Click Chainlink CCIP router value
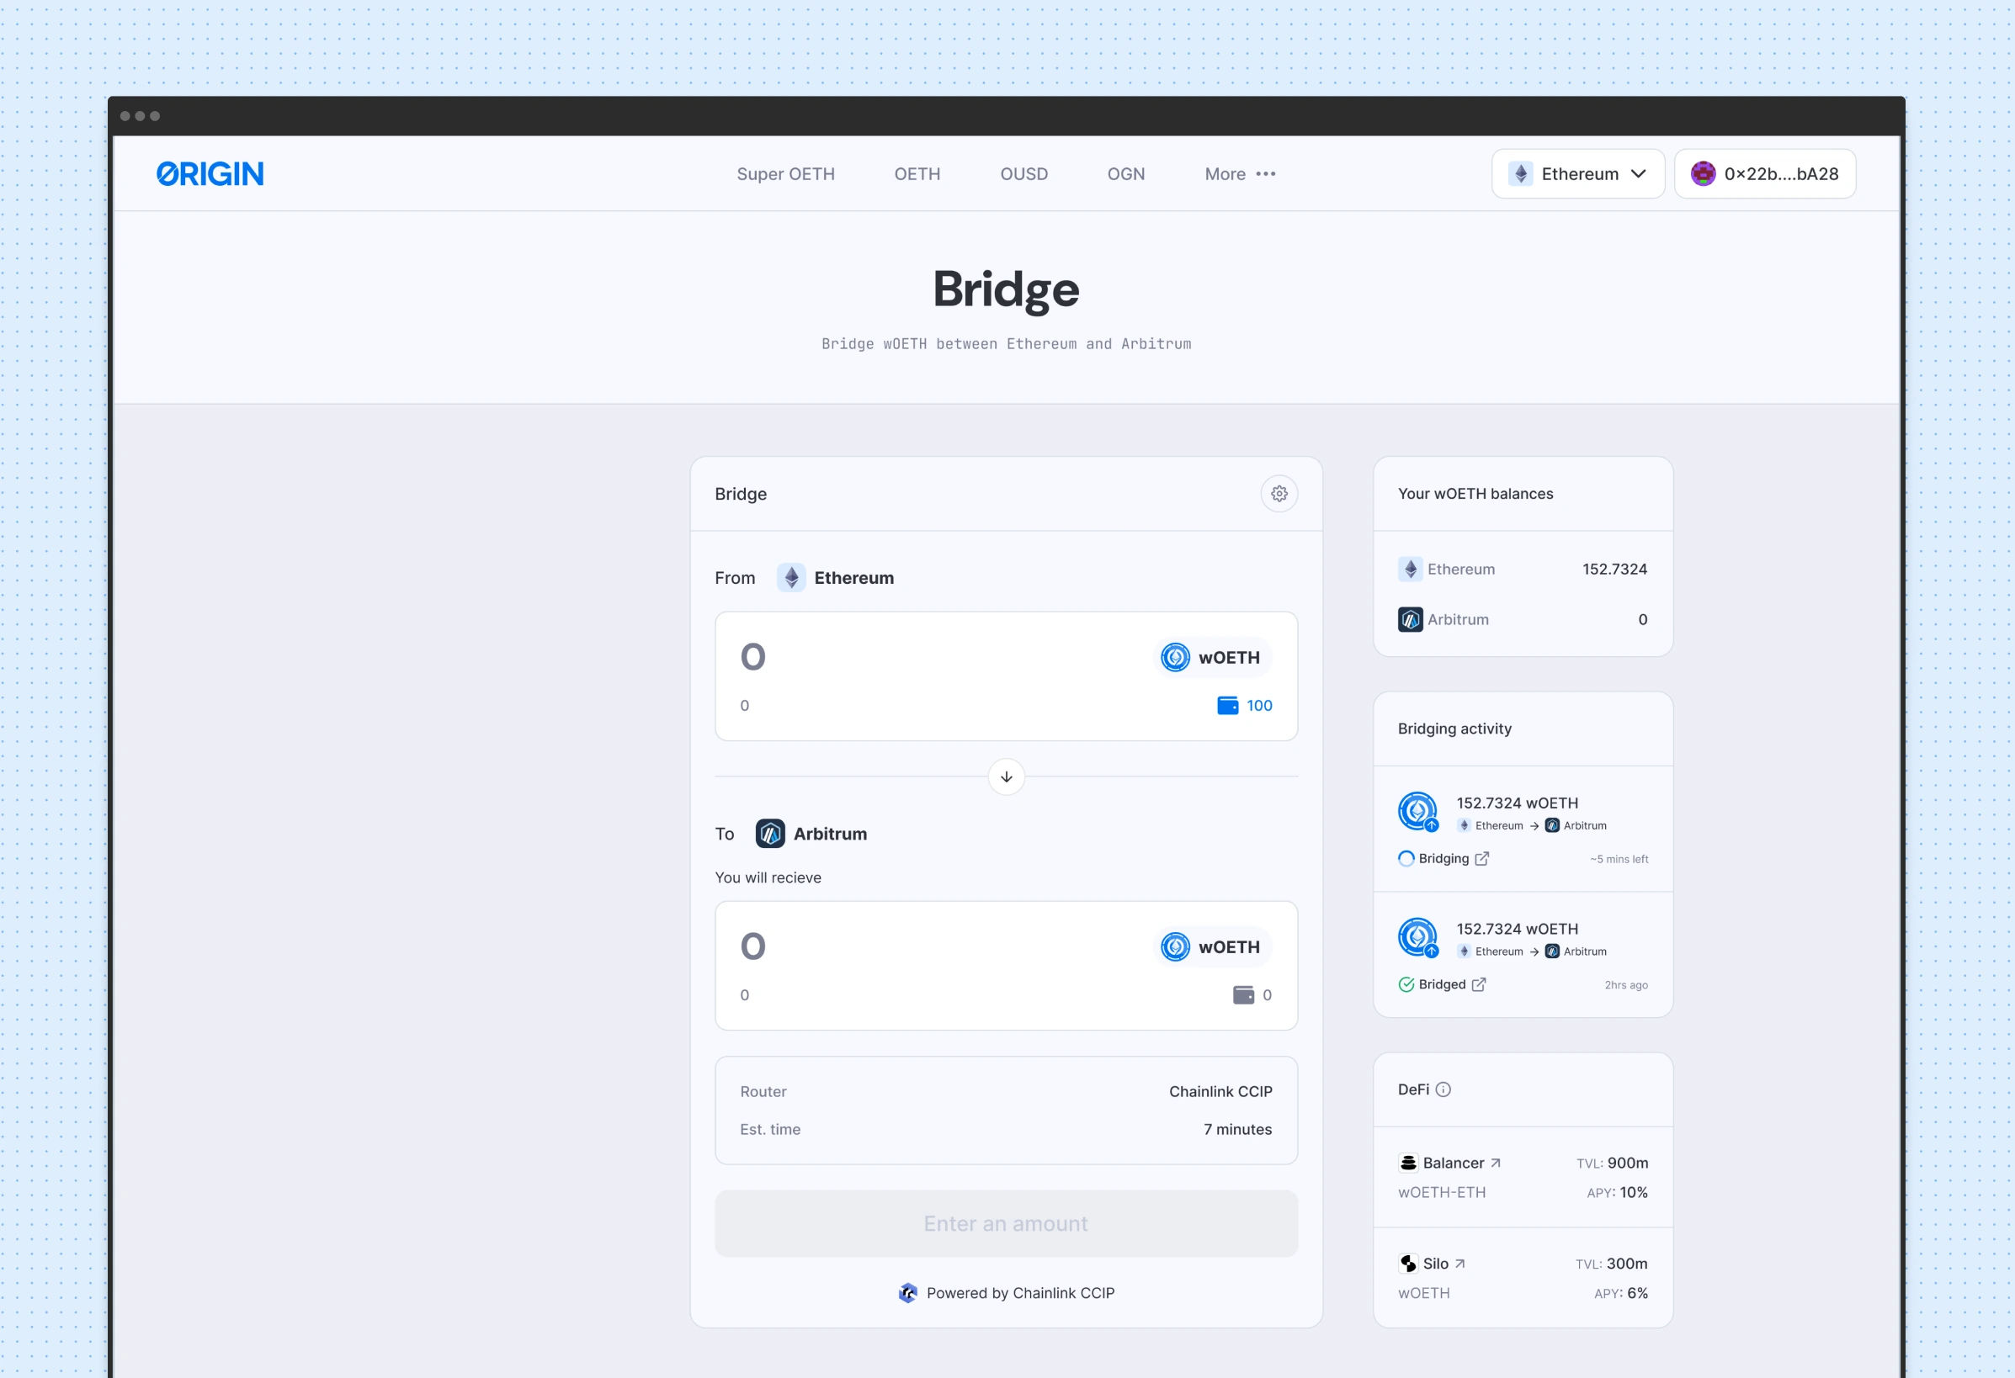This screenshot has height=1378, width=2015. (x=1220, y=1092)
